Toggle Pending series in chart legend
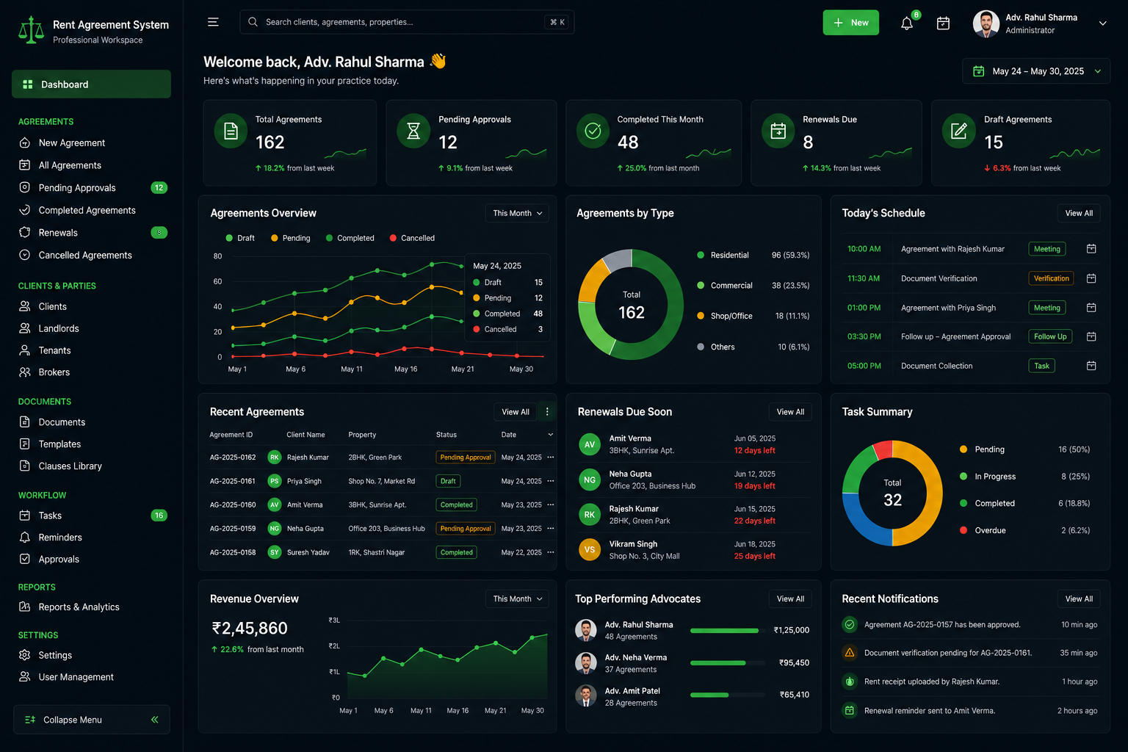 [x=291, y=238]
